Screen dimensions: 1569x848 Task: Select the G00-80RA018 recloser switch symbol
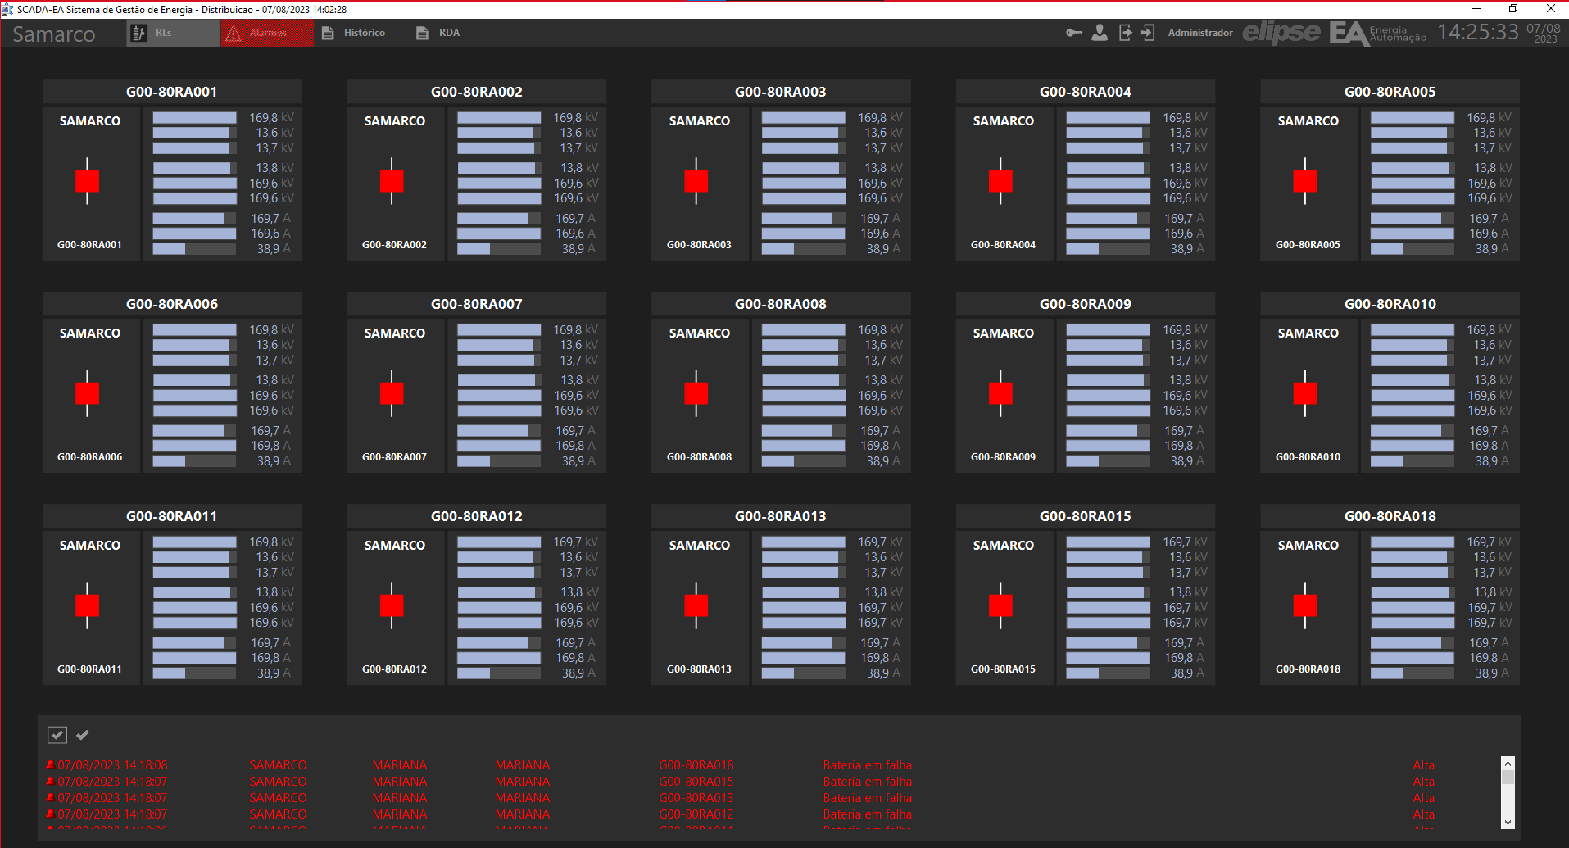(1305, 605)
